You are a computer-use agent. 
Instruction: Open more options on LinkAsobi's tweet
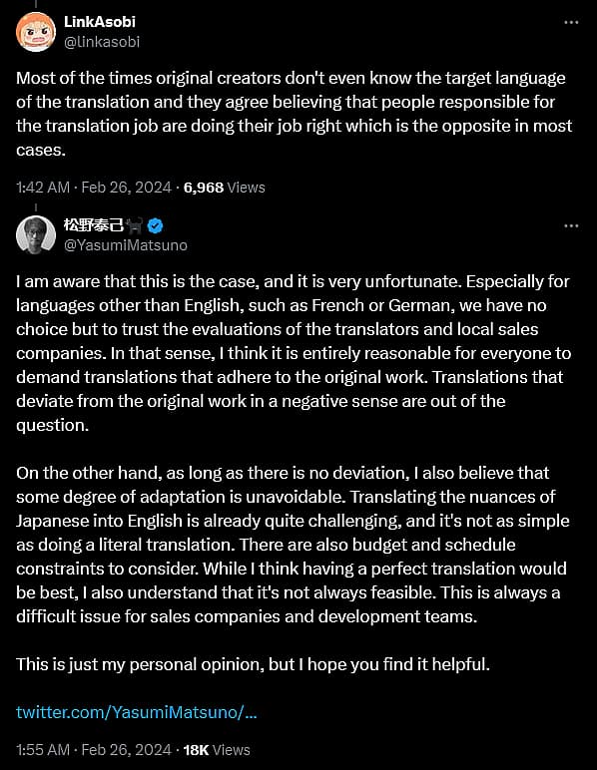(571, 23)
